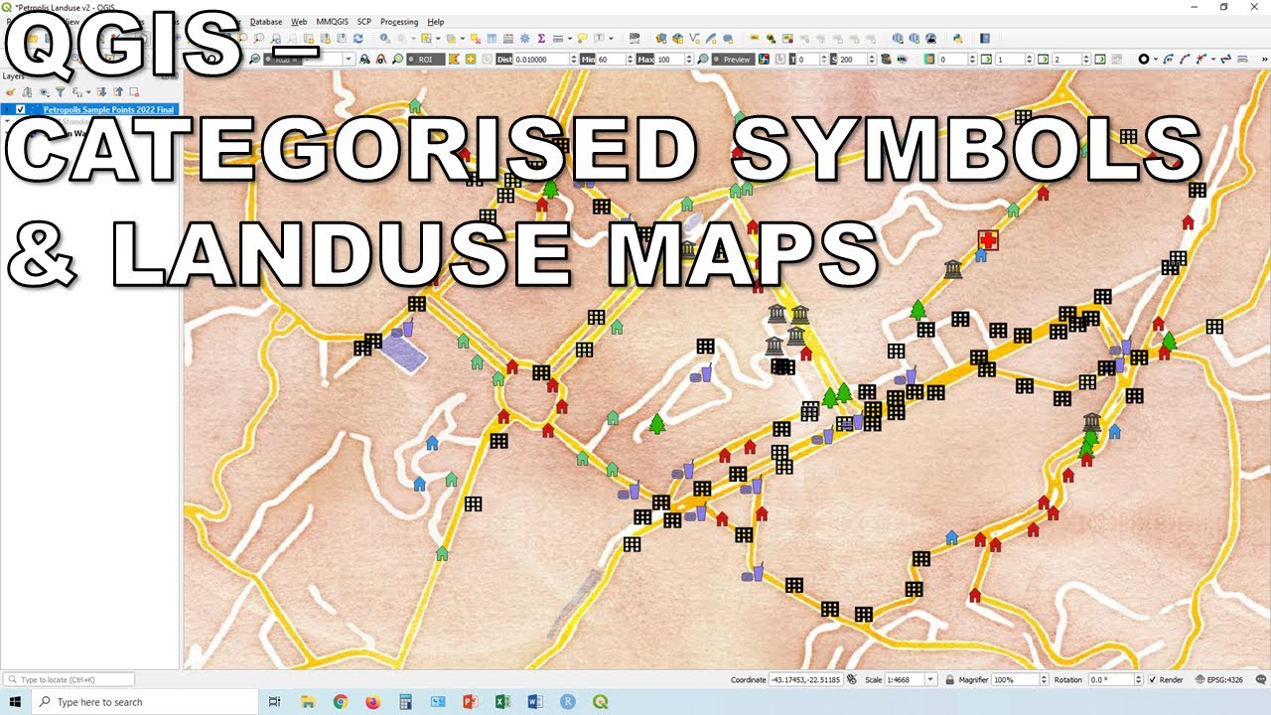Click the map tips speech bubble icon
The height and width of the screenshot is (715, 1271).
[582, 38]
